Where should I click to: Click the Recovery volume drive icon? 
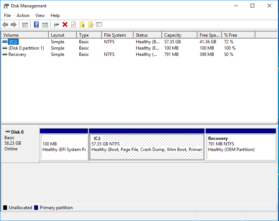click(5, 54)
